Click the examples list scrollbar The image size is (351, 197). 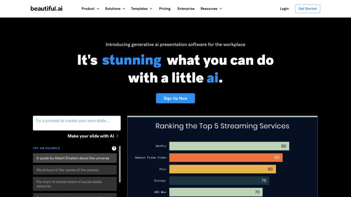(x=120, y=164)
